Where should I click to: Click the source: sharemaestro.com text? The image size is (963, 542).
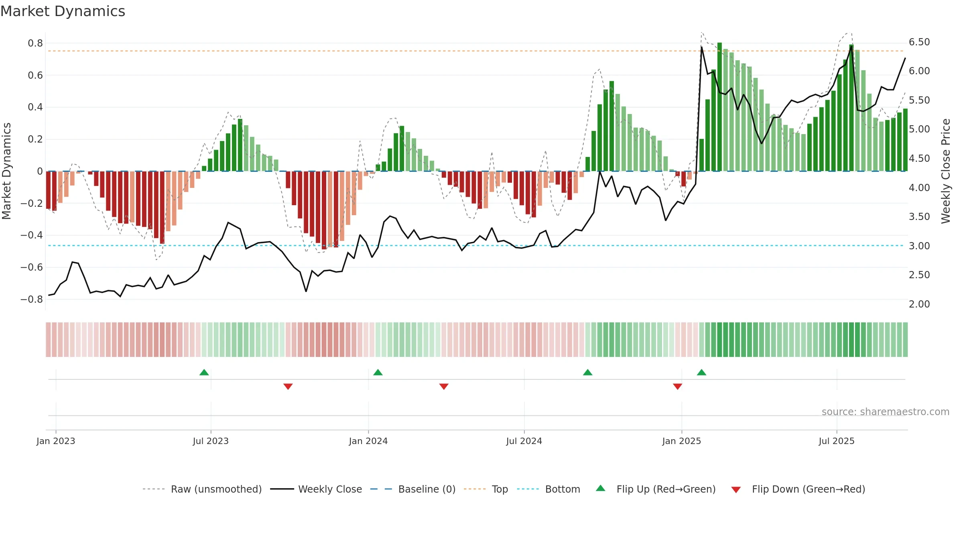(886, 412)
